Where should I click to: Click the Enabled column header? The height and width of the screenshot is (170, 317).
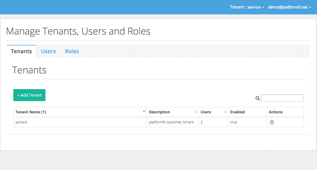point(237,112)
